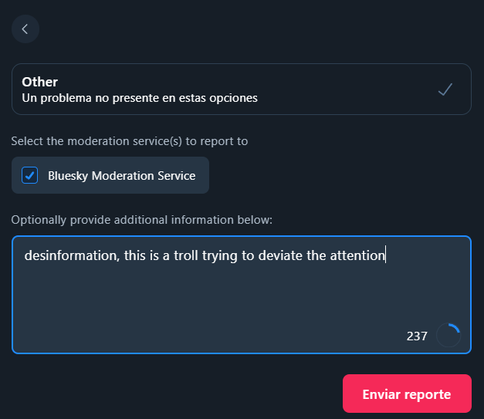This screenshot has width=484, height=419.
Task: Send the report with Enviar reporte
Action: [x=407, y=394]
